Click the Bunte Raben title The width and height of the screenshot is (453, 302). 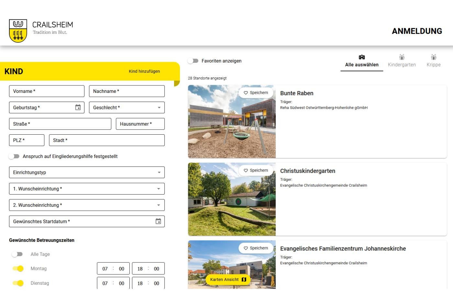coord(297,93)
